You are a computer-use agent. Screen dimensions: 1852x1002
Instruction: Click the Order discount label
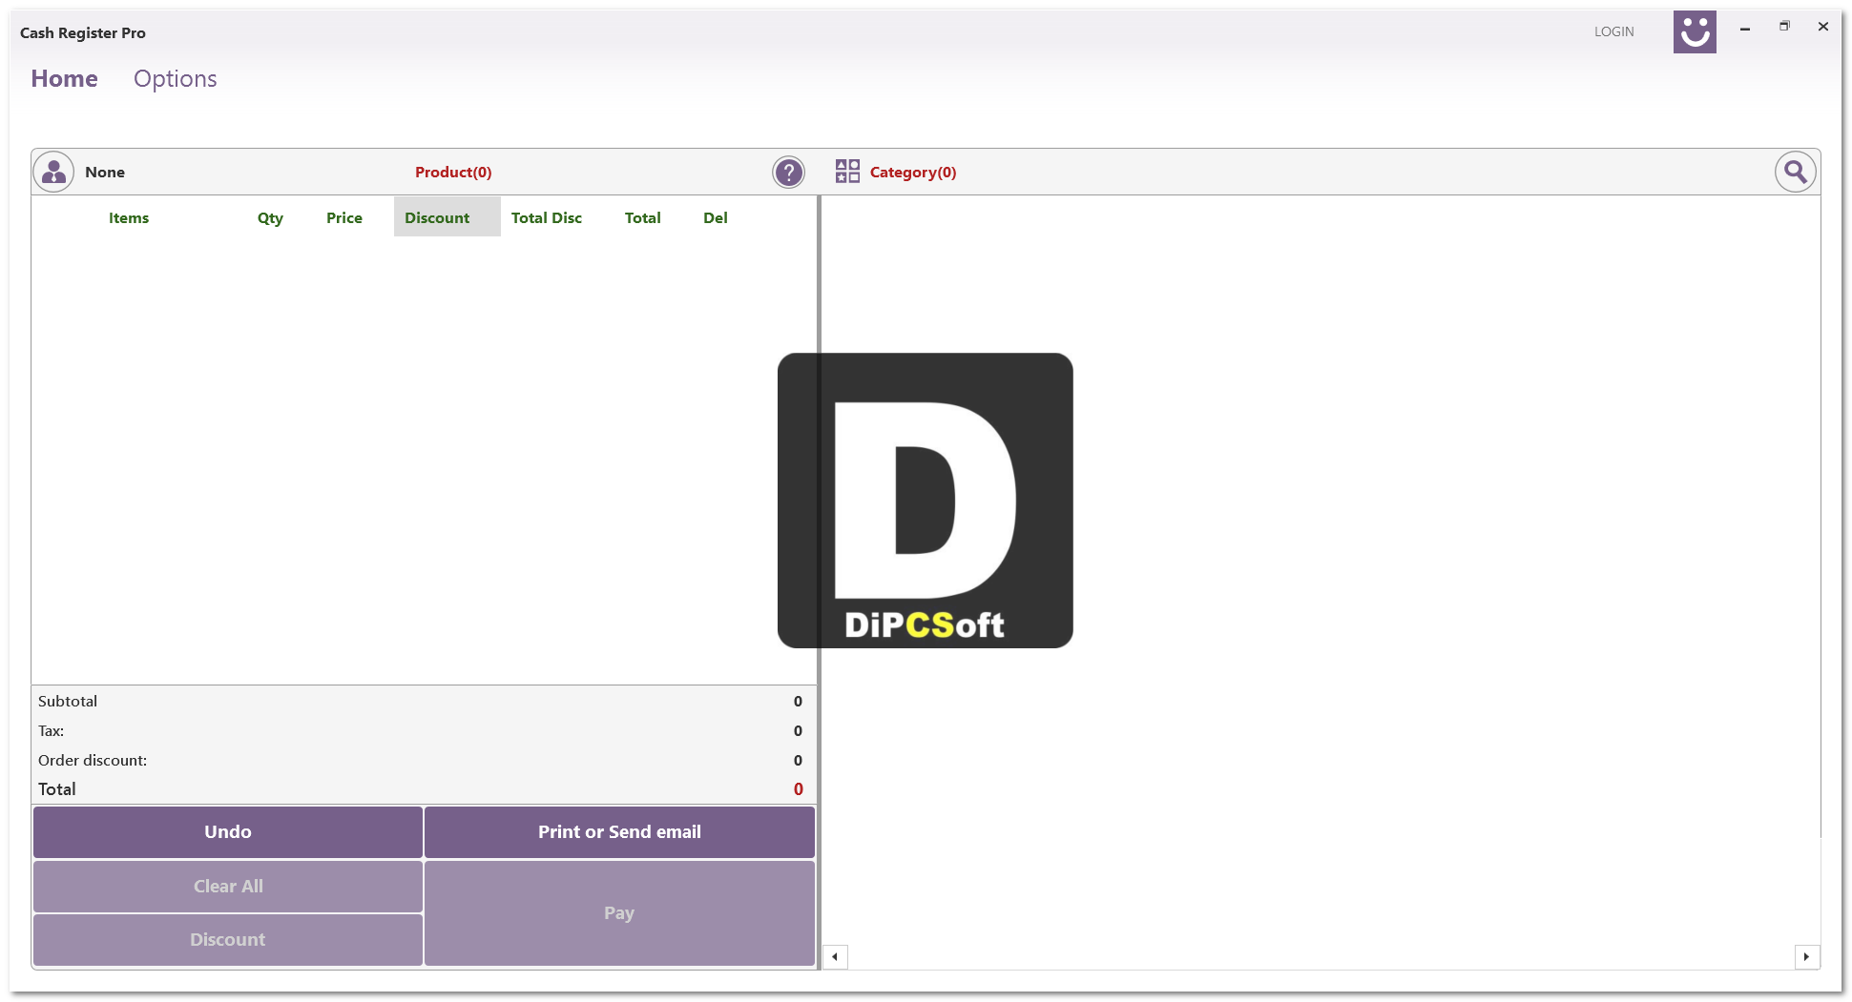pos(93,761)
